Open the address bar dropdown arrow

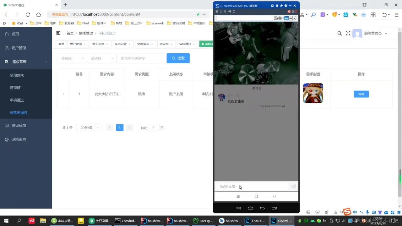204,14
